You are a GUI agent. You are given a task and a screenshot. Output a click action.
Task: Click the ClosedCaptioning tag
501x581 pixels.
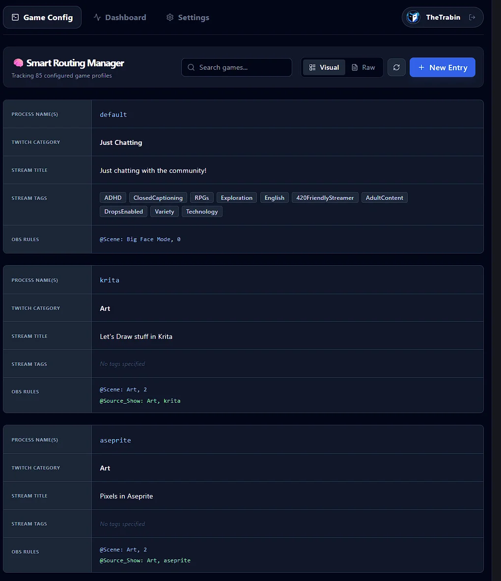click(x=158, y=198)
